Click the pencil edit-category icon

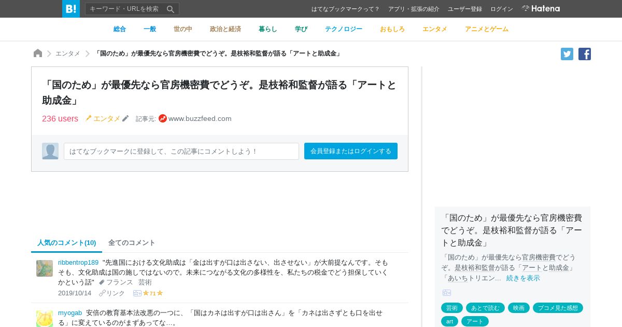pos(125,118)
